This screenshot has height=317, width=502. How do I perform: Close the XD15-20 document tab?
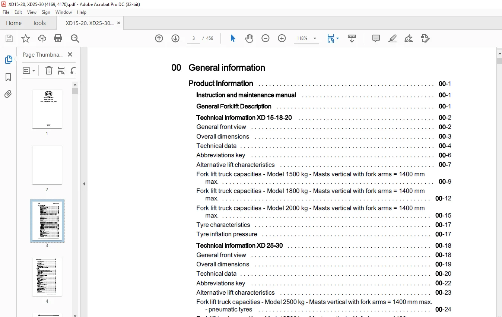click(119, 23)
